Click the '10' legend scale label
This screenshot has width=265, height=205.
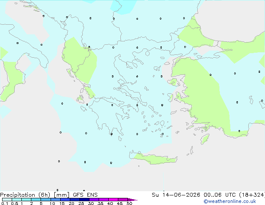[x=52, y=203]
